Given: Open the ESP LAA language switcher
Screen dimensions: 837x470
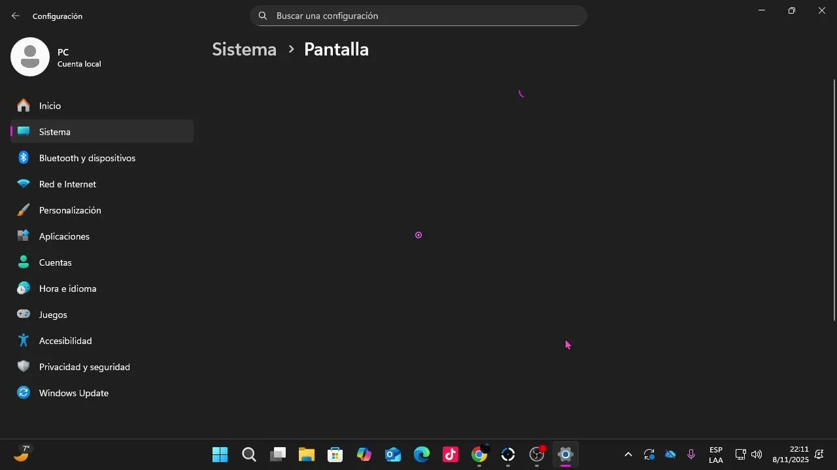Looking at the screenshot, I should pos(716,454).
